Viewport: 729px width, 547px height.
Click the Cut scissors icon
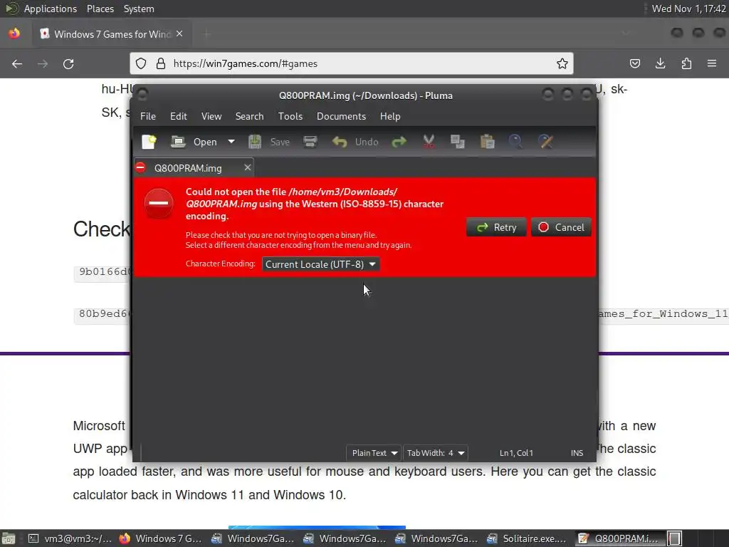(429, 142)
